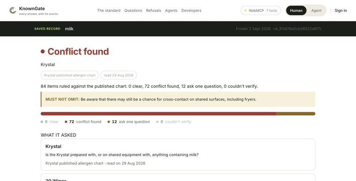Click the WHAT IT ASKED section heading
356x181 pixels.
[58, 135]
